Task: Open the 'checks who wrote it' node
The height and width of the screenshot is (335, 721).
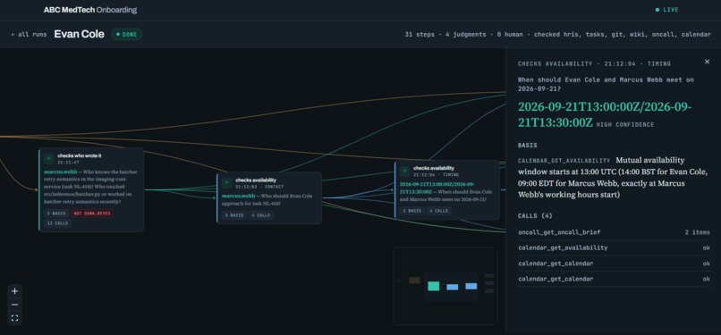Action: pyautogui.click(x=91, y=189)
